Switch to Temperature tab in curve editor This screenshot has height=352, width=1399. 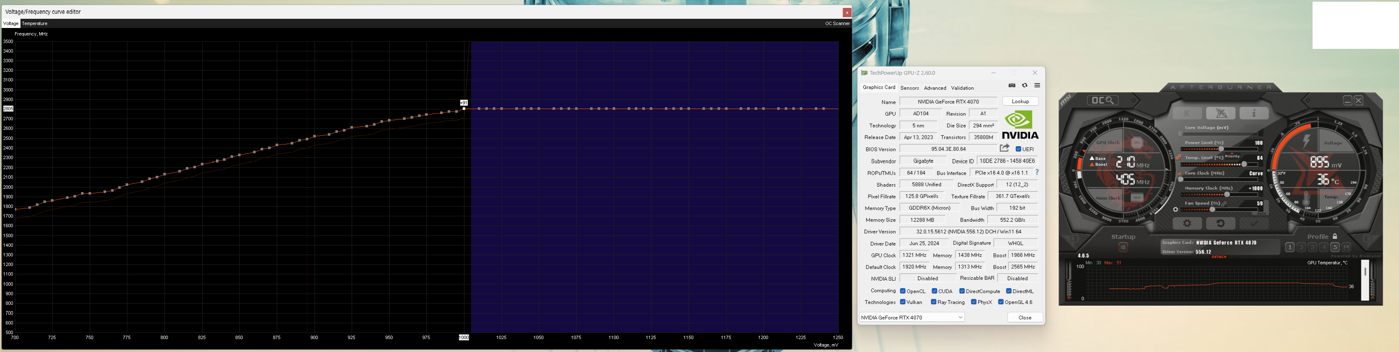pyautogui.click(x=35, y=23)
